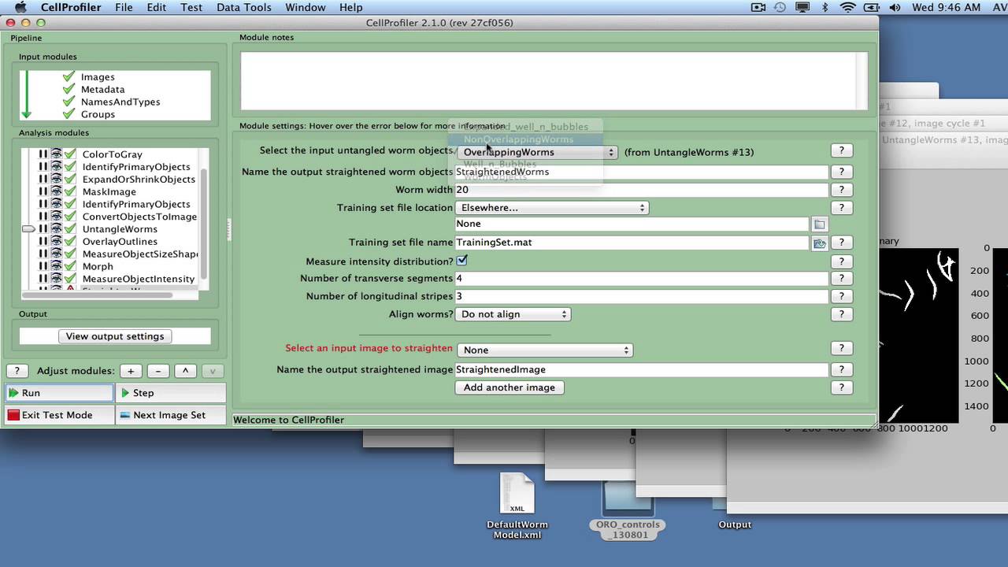Click Add another image button
Image resolution: width=1008 pixels, height=567 pixels.
point(510,387)
